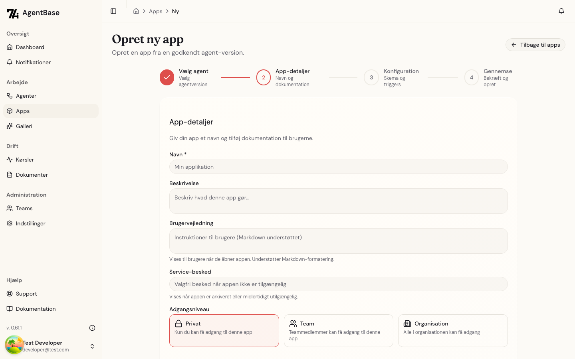Click the info icon next to version 0.61.1
Screen dimensions: 575x359
click(92, 327)
